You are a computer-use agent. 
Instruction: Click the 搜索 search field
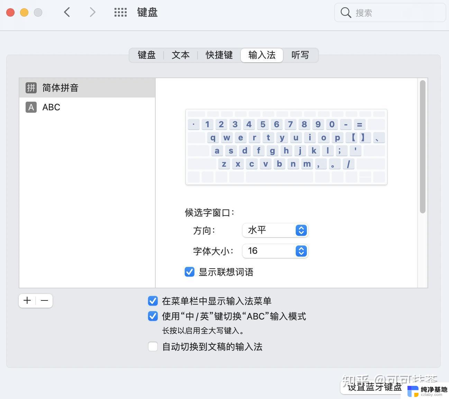390,13
